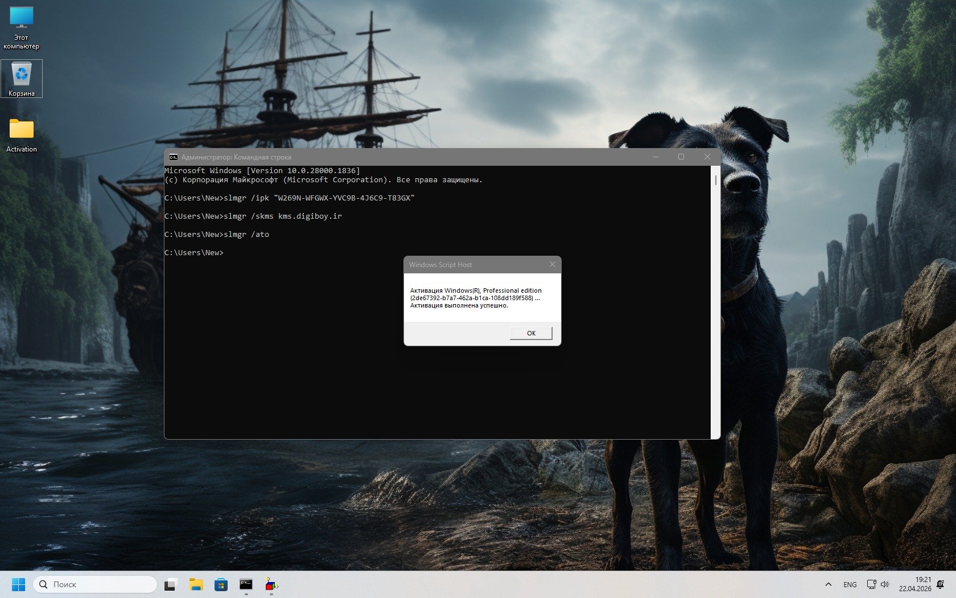Close the Windows Script Host dialog
Screen dimensions: 956x598
point(552,265)
